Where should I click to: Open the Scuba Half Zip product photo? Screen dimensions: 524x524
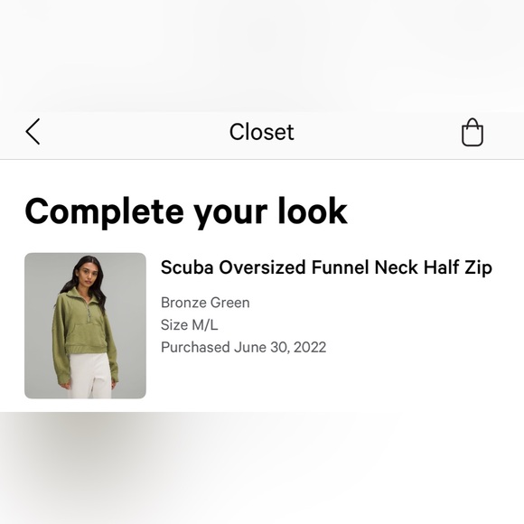(x=85, y=325)
